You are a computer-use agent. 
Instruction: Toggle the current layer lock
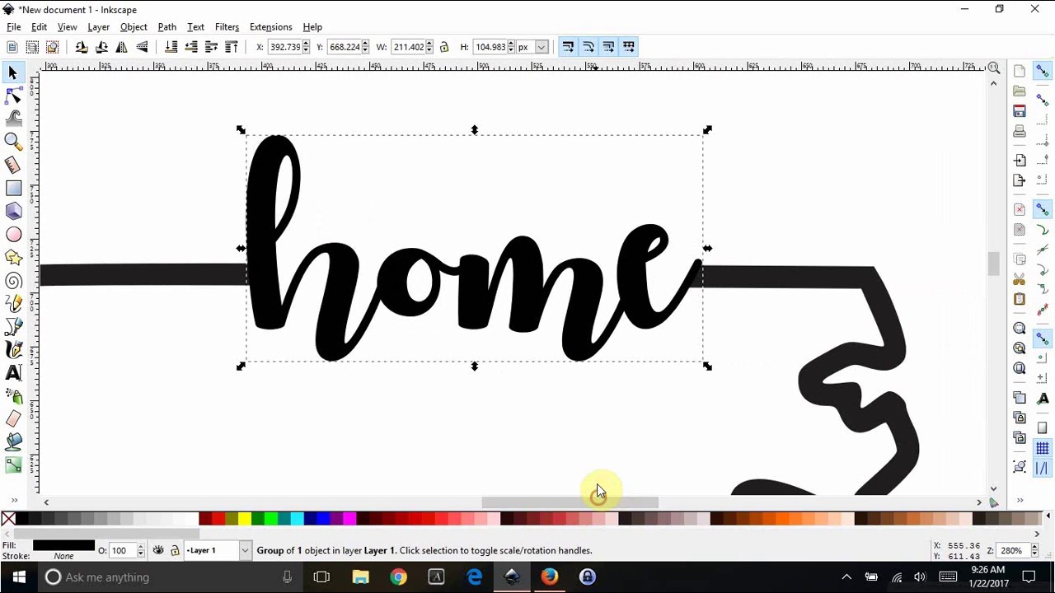pyautogui.click(x=175, y=550)
